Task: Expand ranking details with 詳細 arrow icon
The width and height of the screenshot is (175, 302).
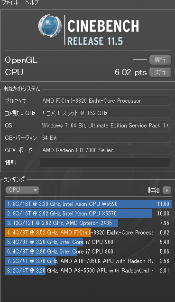Action: [x=167, y=191]
